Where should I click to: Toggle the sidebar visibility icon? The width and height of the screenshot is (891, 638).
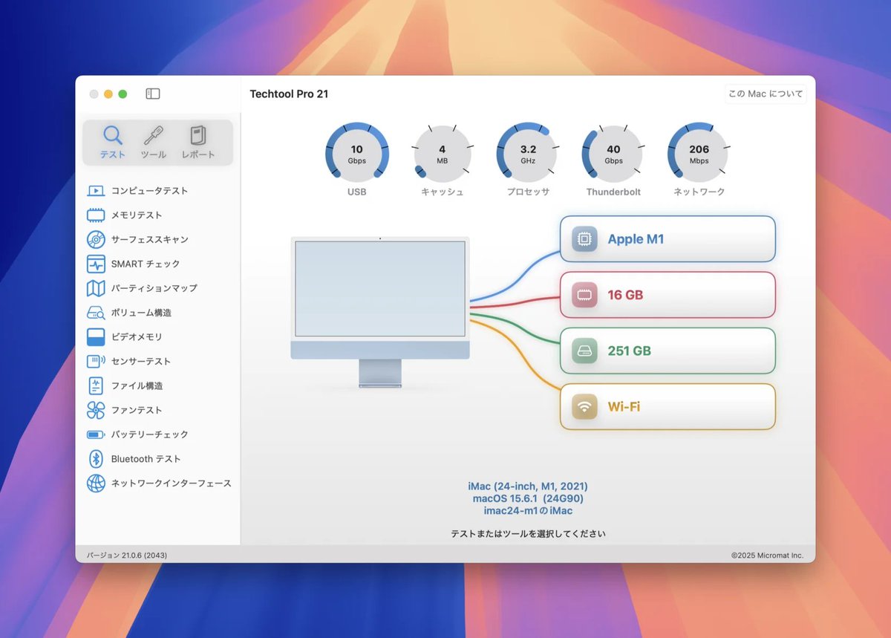tap(153, 94)
